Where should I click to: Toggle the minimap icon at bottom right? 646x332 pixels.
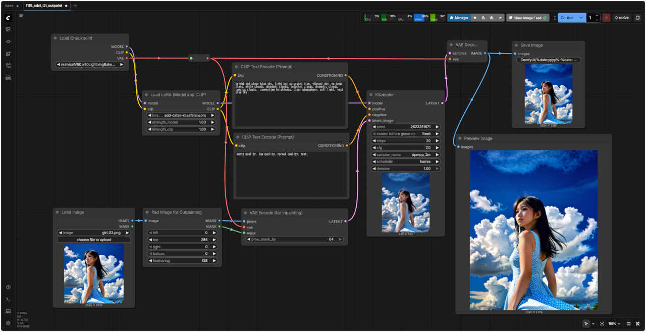(628, 323)
